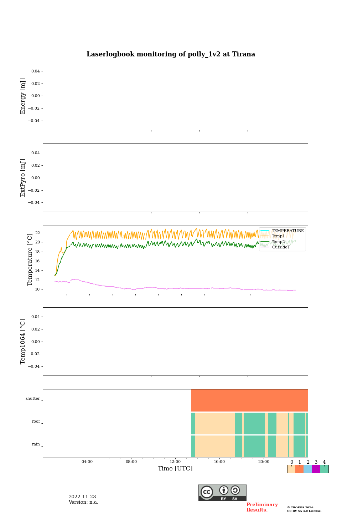Click the −0.04 tick on Temp1064 axis
The image size is (342, 514).
tap(34, 366)
